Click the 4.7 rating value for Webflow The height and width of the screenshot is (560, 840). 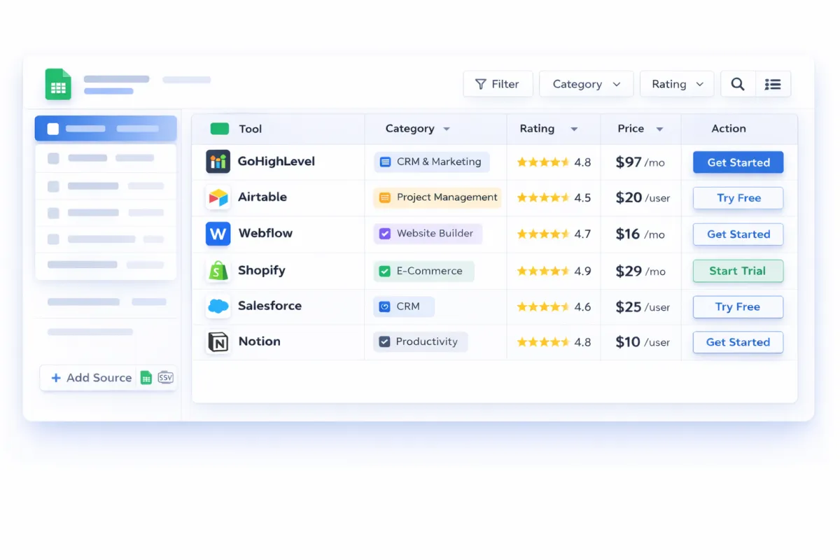(582, 234)
